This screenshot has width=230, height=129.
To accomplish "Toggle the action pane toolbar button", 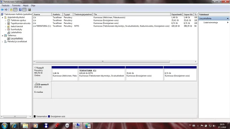I will 24,10.
